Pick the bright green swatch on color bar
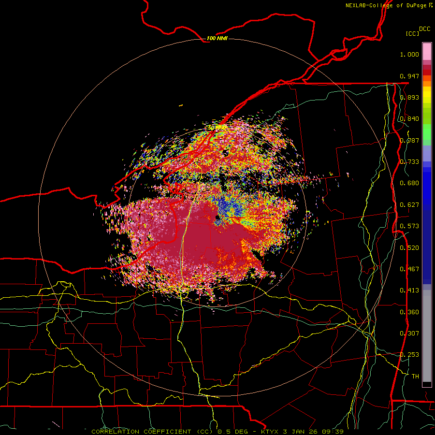435x435 pixels. tap(427, 132)
